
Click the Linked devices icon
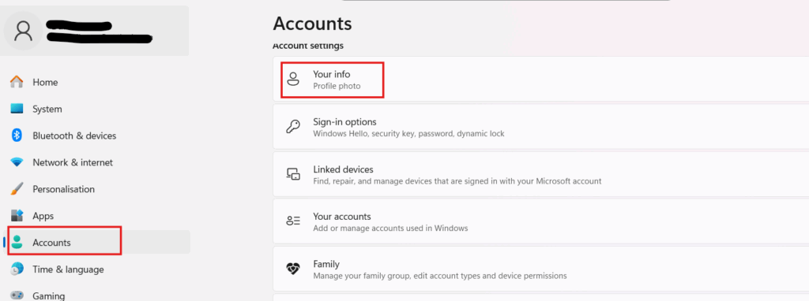(x=293, y=174)
